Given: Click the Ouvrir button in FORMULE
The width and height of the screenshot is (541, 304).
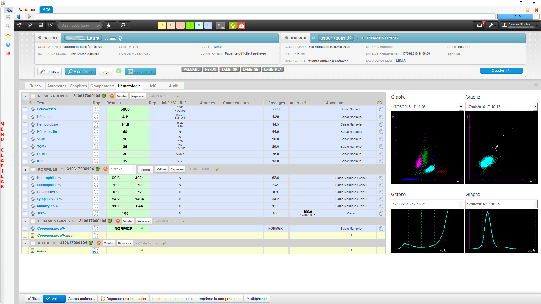Looking at the screenshot, I should pos(146,170).
